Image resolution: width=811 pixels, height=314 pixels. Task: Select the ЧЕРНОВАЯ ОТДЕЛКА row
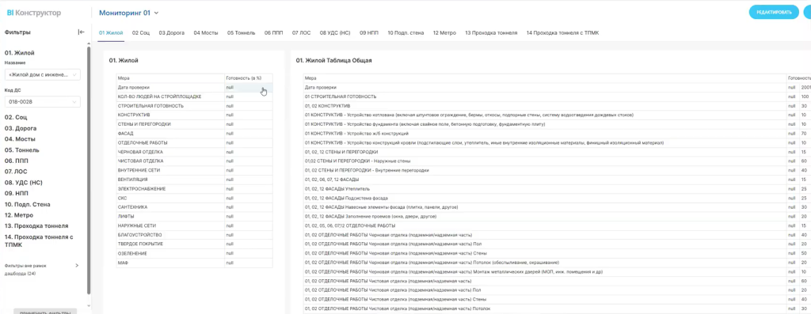pos(194,153)
